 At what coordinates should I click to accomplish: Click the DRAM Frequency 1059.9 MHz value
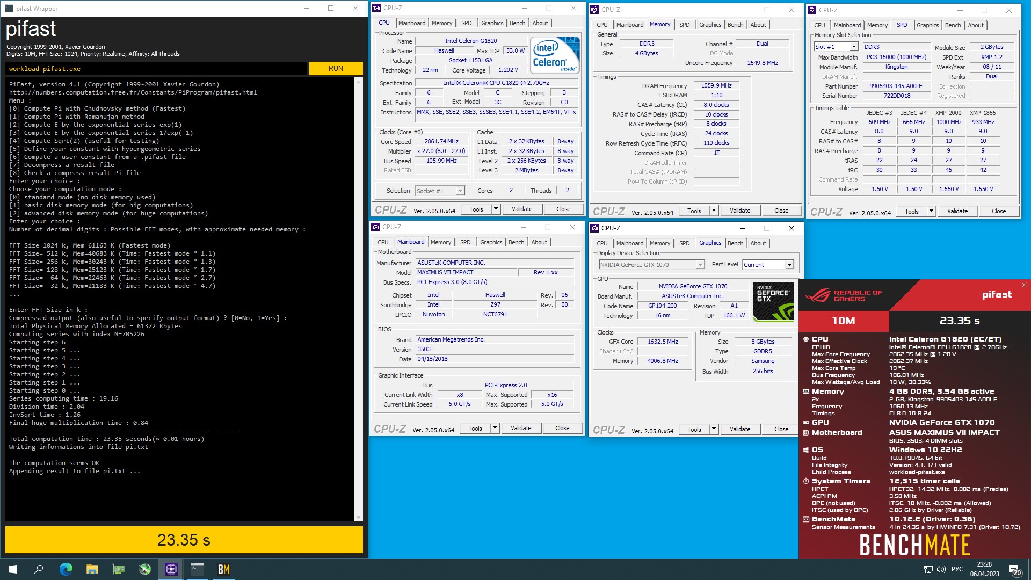(x=716, y=86)
